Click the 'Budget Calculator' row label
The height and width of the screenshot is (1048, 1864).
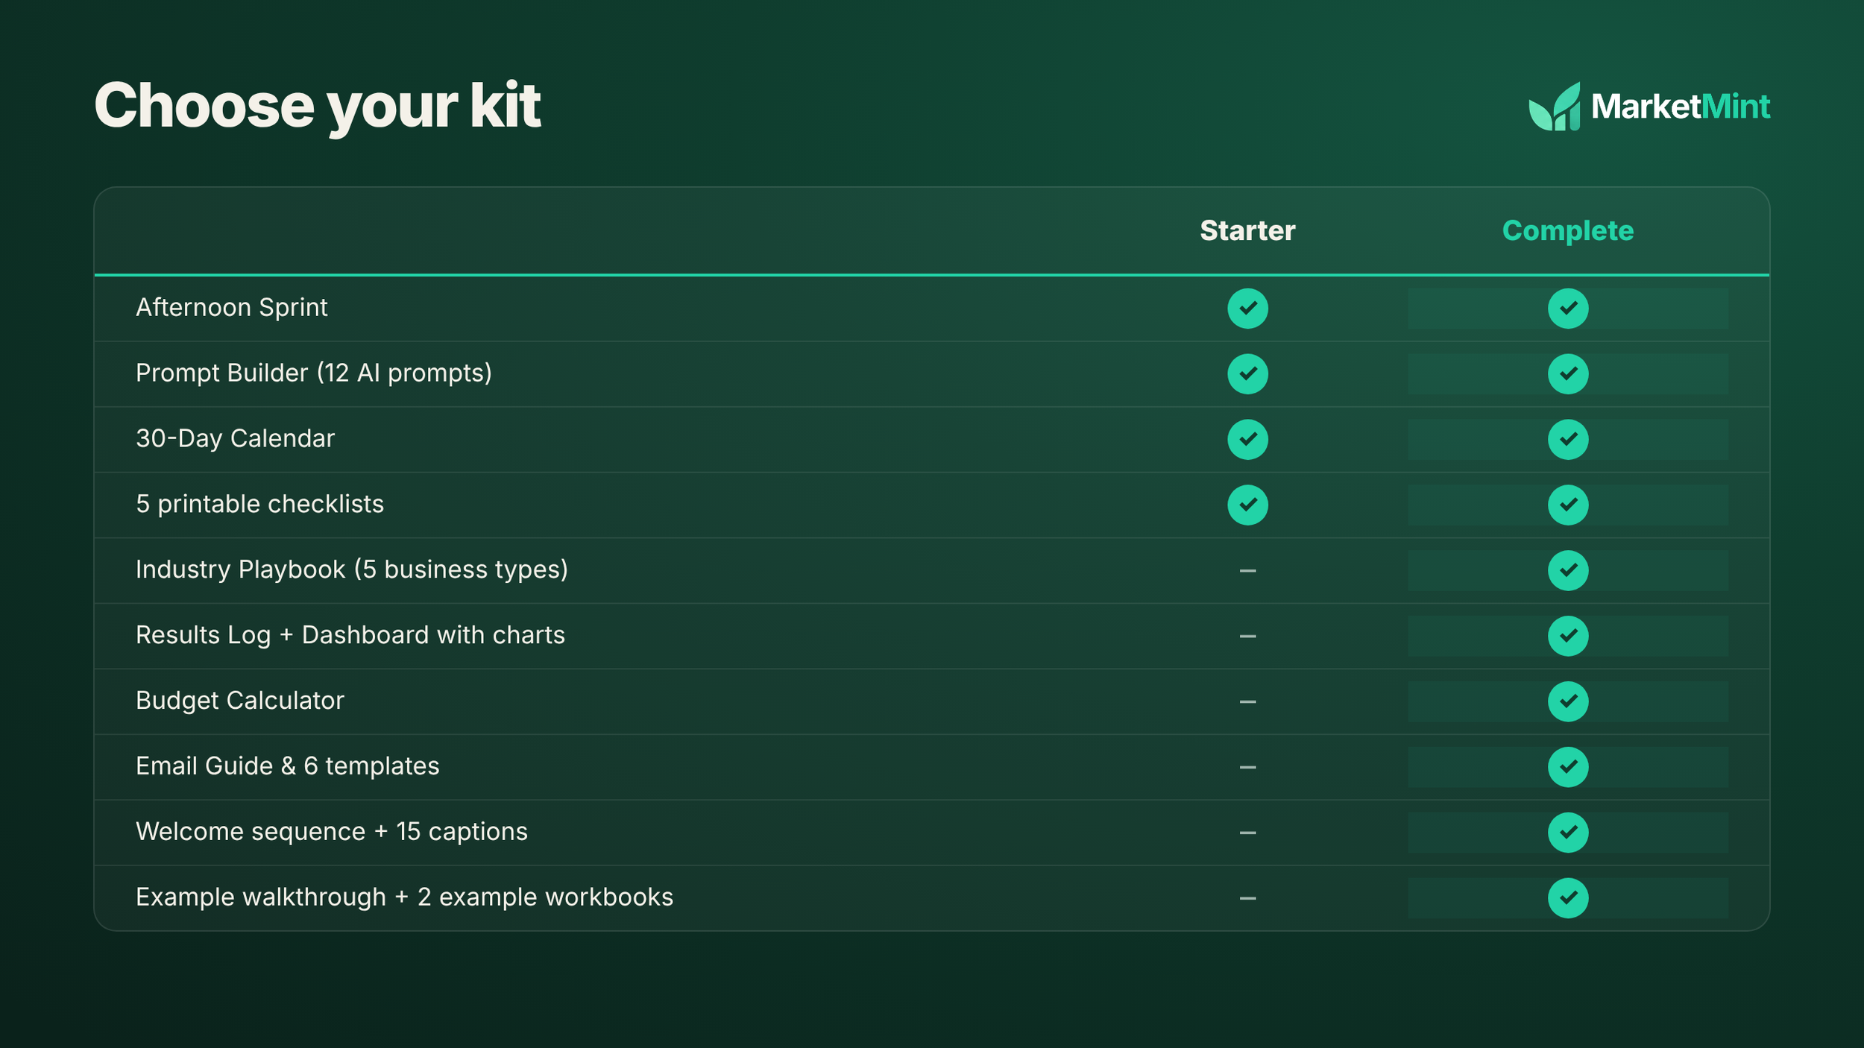[240, 701]
